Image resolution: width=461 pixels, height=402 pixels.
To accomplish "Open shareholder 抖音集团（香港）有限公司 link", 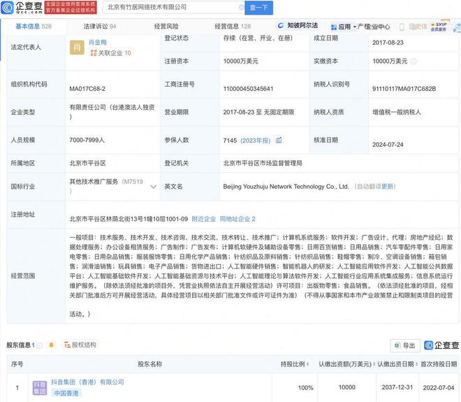I will point(87,382).
